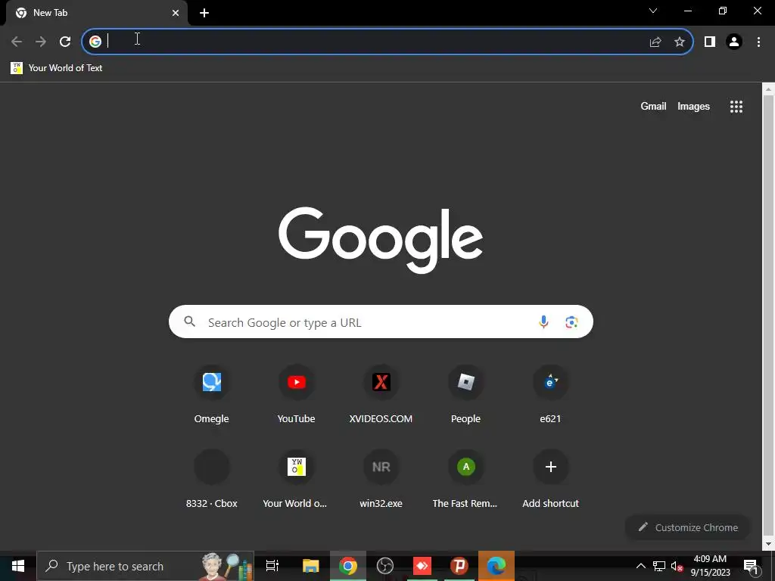Open OBS Studio from taskbar
775x581 pixels.
point(385,566)
